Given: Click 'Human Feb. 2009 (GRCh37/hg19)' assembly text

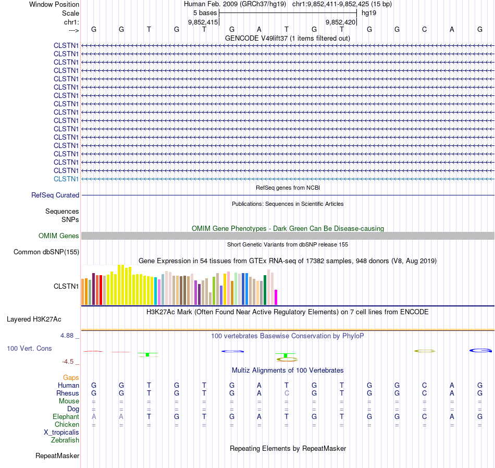Looking at the screenshot, I should tap(235, 4).
